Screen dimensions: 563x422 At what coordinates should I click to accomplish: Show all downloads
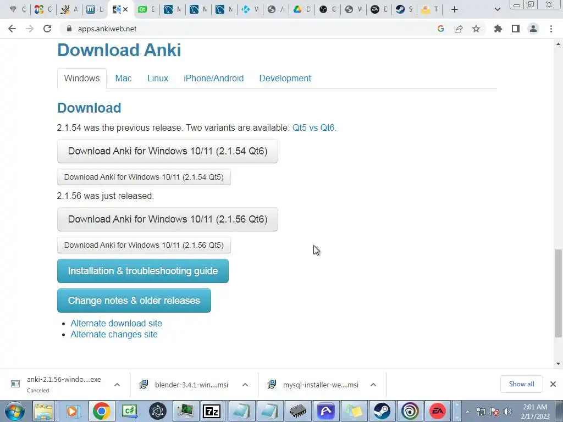click(x=521, y=384)
